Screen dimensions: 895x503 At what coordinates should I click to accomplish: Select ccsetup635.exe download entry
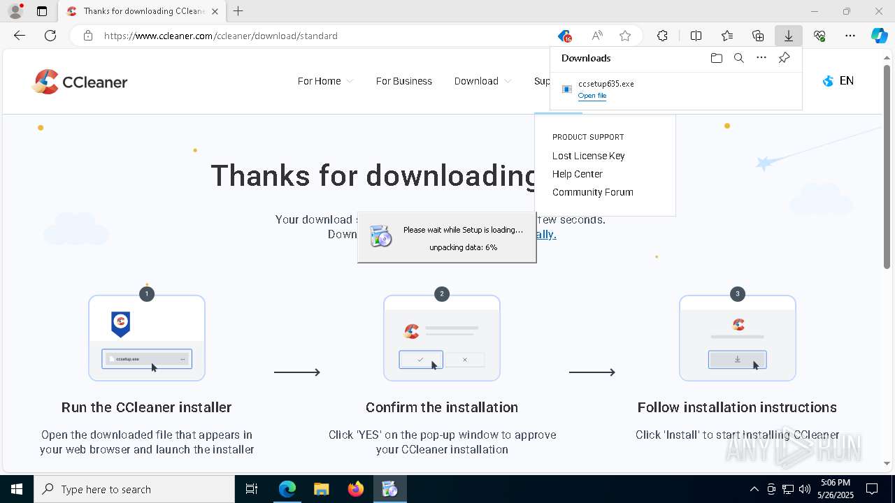pos(675,89)
